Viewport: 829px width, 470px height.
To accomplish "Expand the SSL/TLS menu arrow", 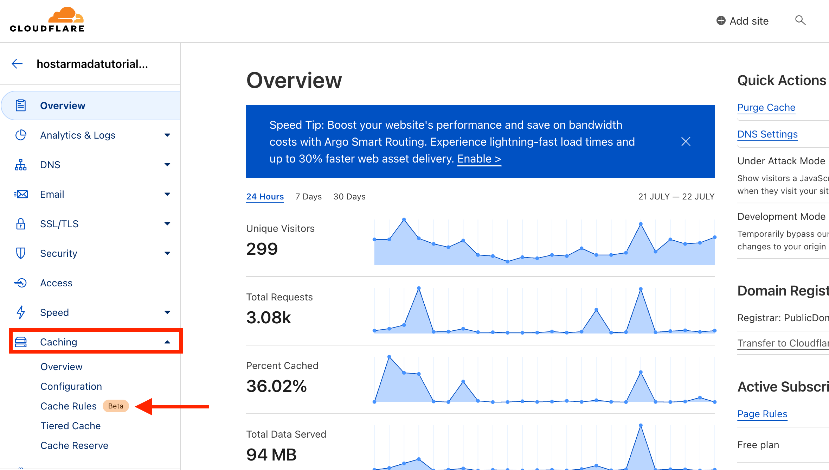I will 167,224.
